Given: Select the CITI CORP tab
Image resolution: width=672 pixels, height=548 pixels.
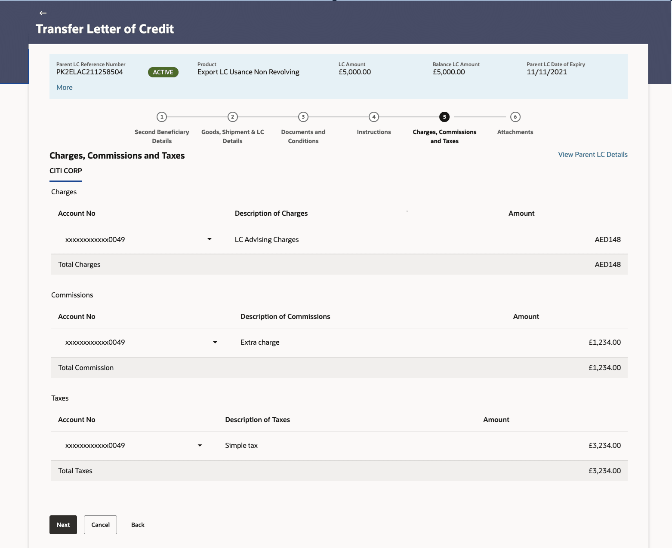Looking at the screenshot, I should click(x=66, y=171).
